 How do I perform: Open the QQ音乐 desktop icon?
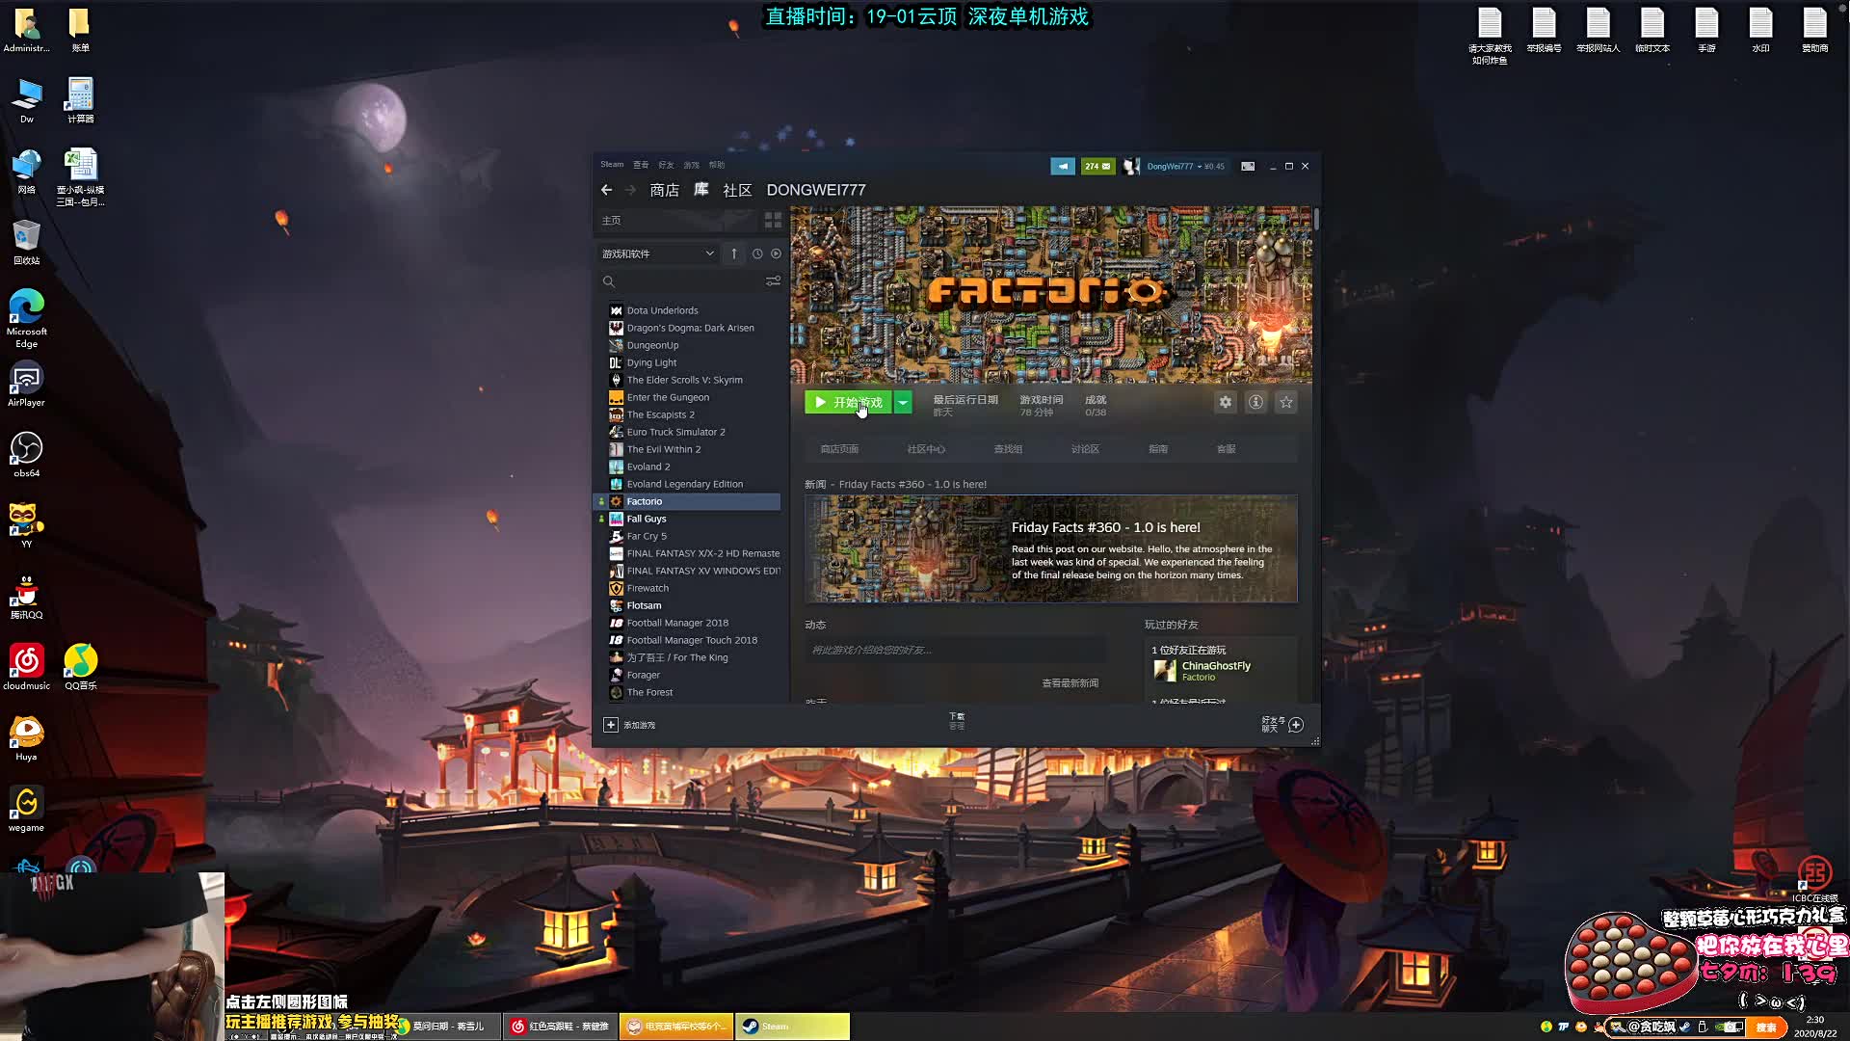point(81,667)
